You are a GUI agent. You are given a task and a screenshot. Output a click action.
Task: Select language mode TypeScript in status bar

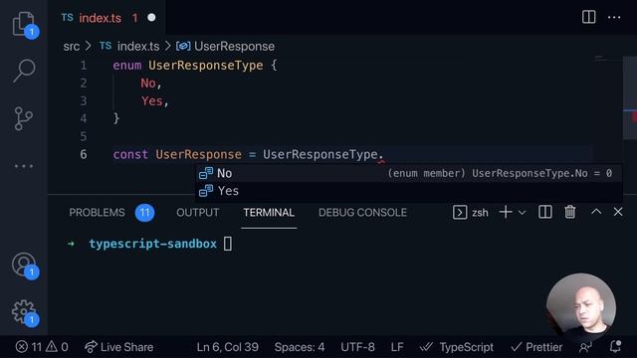466,347
